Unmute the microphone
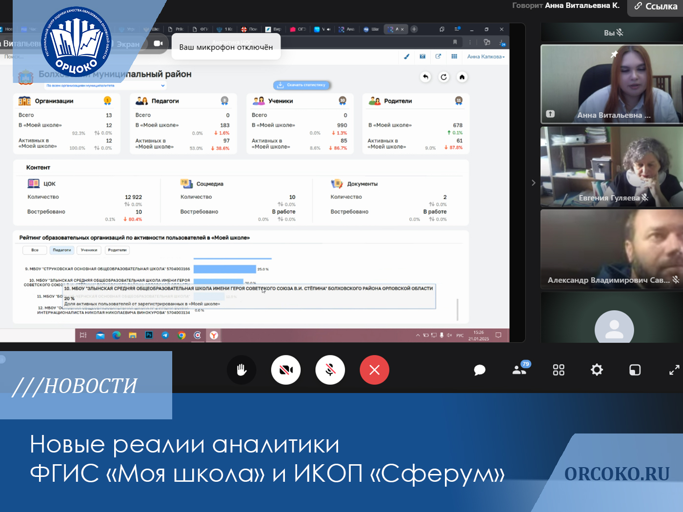The image size is (683, 512). (x=330, y=370)
